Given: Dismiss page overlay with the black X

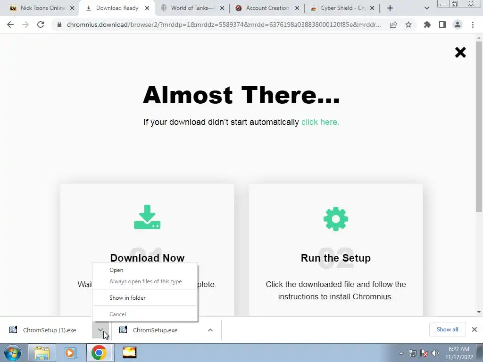Looking at the screenshot, I should click(460, 52).
